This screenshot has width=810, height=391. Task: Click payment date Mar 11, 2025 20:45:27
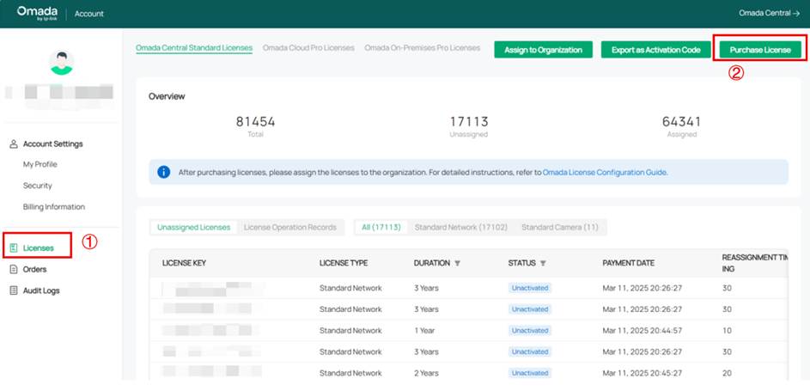643,373
